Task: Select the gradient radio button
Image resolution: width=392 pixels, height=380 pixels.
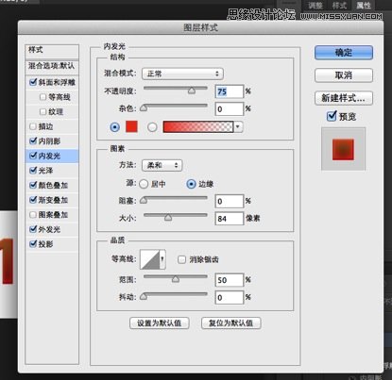Action: (x=152, y=127)
